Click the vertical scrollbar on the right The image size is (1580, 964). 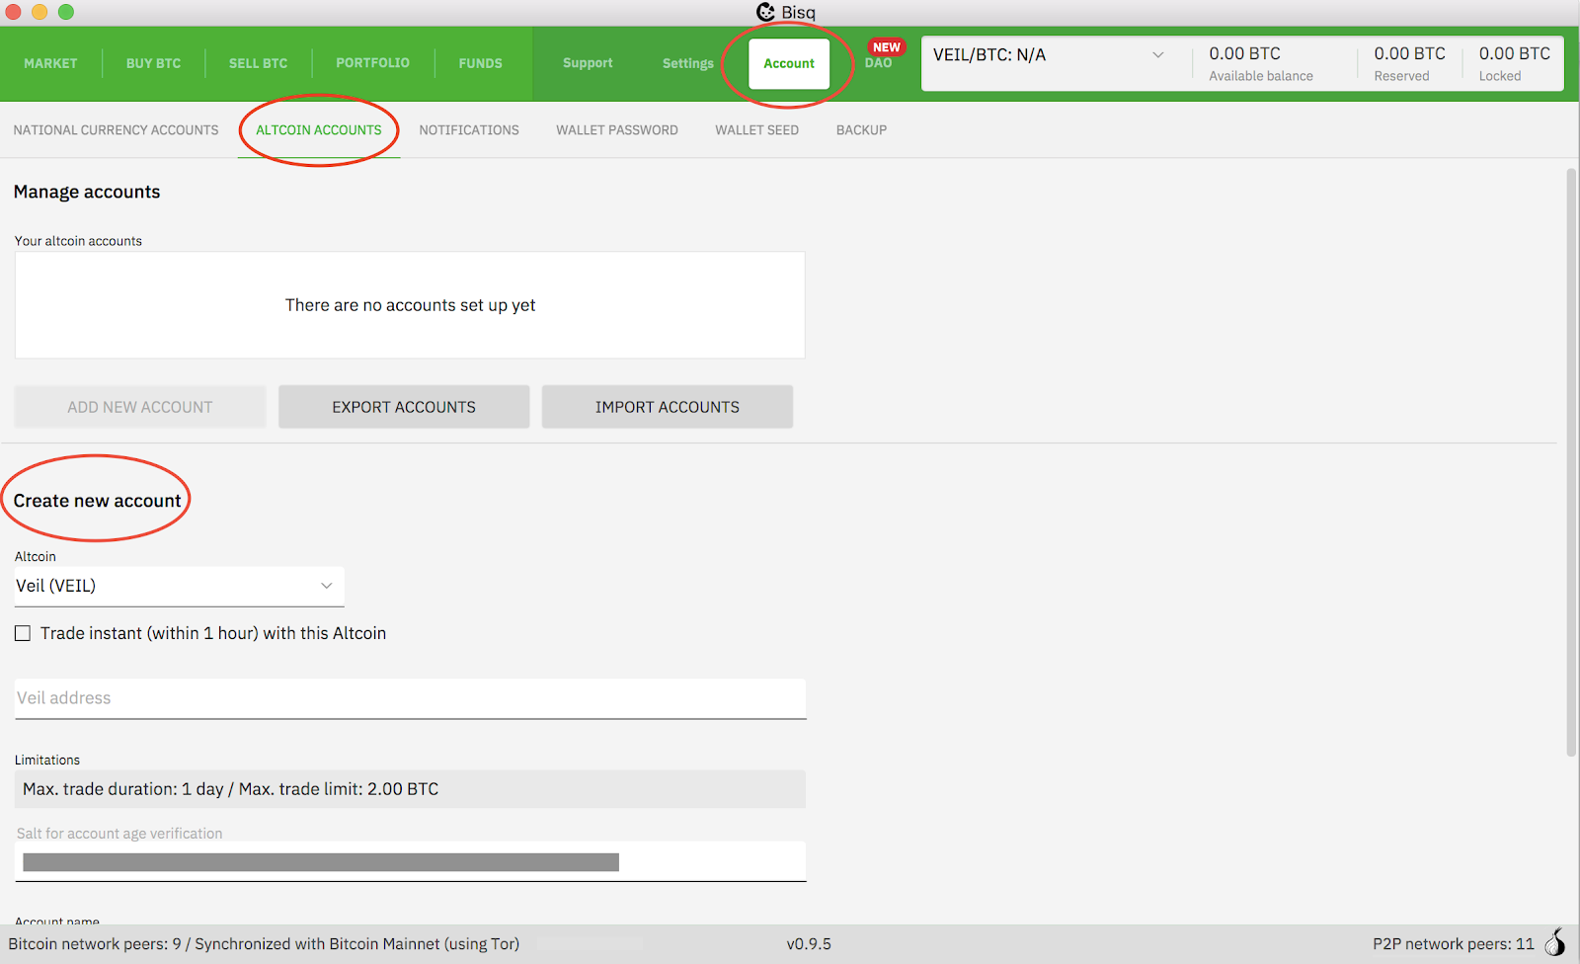click(1571, 462)
